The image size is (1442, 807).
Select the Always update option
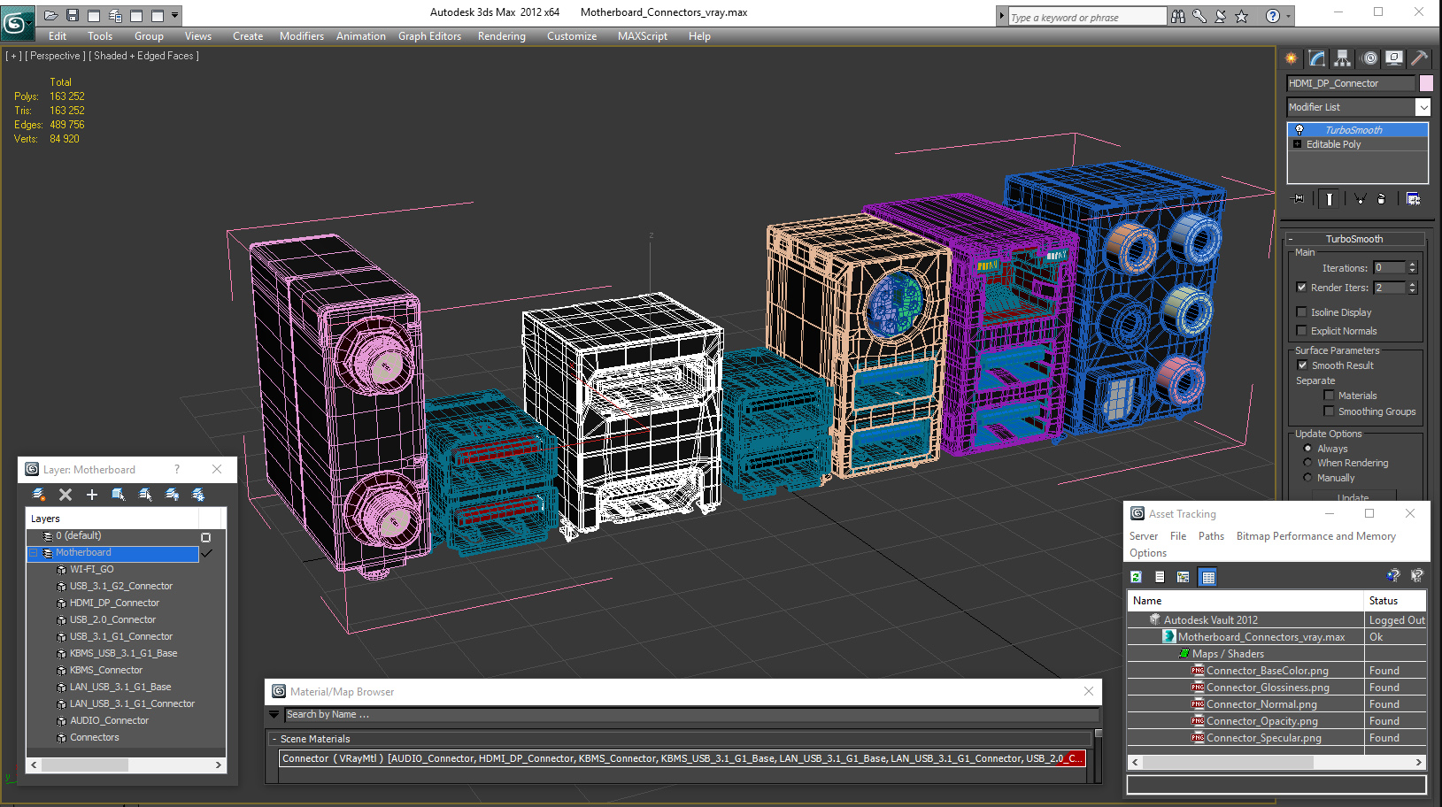(1307, 449)
